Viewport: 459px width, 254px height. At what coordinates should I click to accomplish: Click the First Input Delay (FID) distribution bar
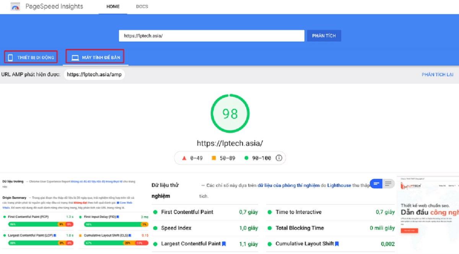[x=116, y=224]
